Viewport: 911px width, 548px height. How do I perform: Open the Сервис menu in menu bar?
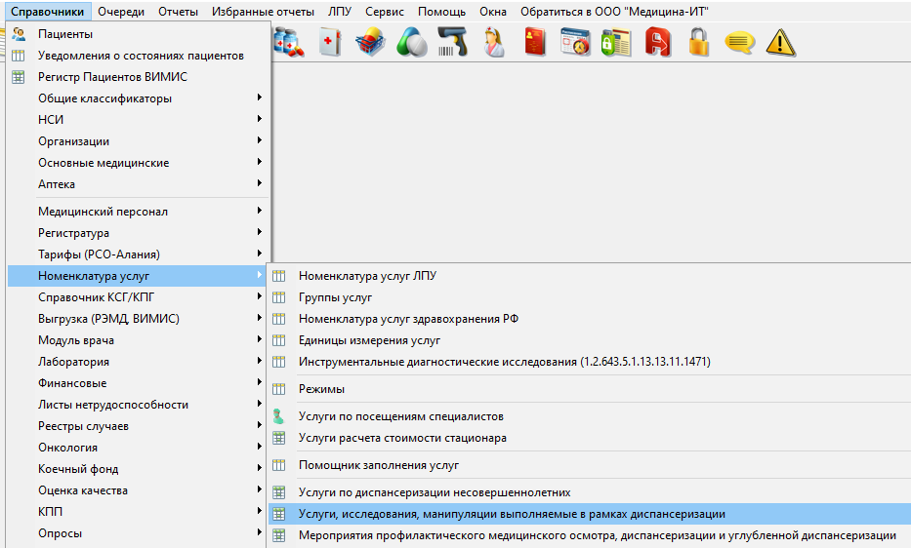click(385, 12)
